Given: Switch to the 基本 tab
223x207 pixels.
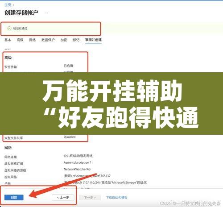Looking at the screenshot, I should [x=8, y=40].
